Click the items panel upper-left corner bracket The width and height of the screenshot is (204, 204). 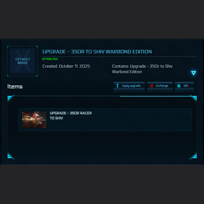[11, 98]
